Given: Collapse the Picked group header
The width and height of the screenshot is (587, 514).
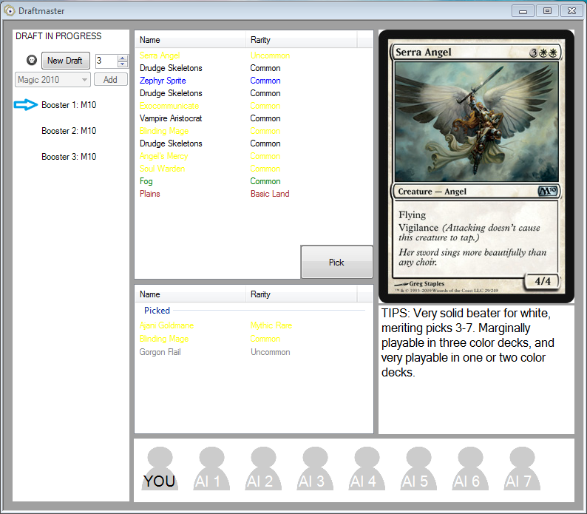Looking at the screenshot, I should tap(157, 311).
